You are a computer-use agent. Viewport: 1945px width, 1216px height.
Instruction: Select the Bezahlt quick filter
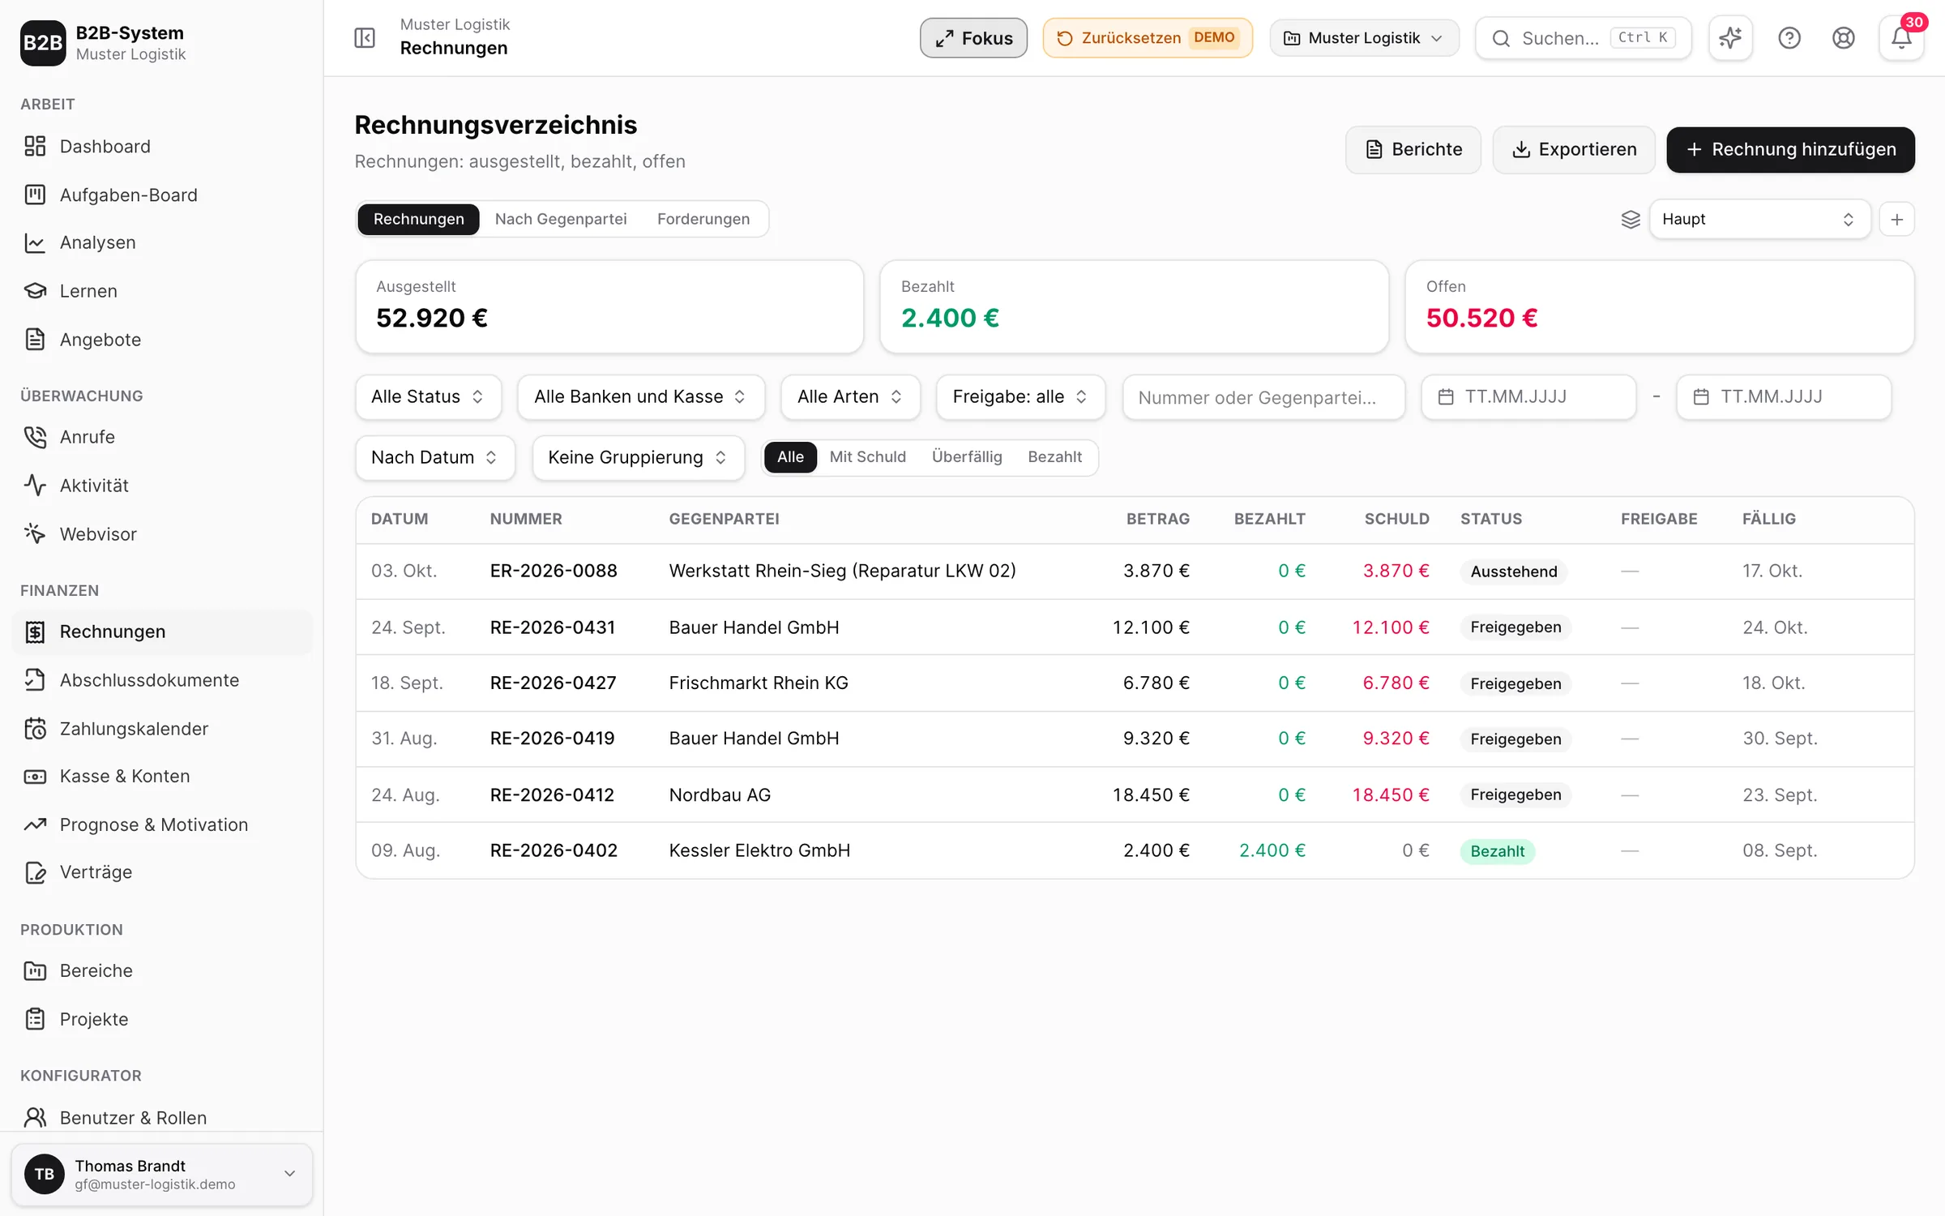point(1054,457)
